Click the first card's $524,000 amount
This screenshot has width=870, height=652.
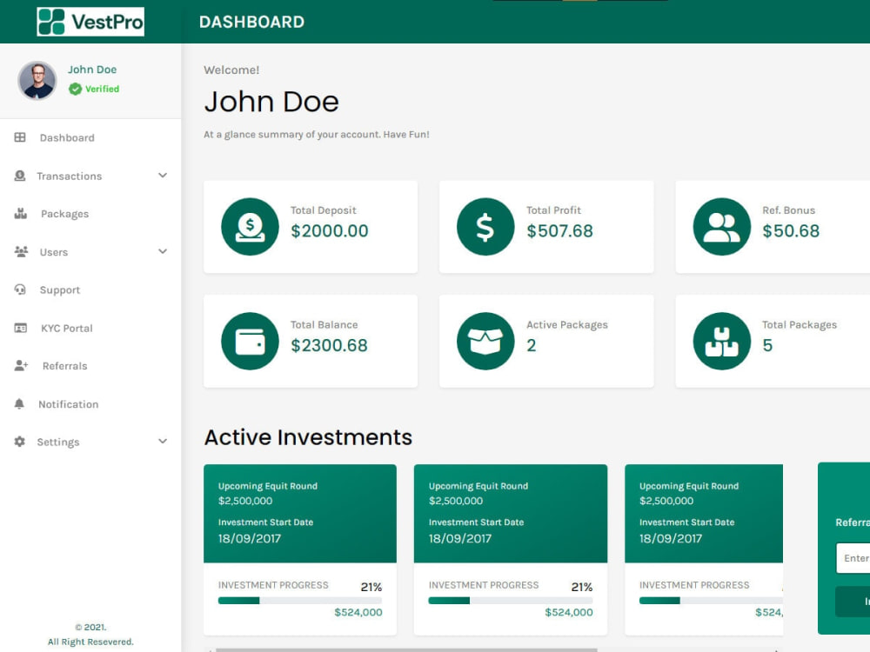[358, 612]
